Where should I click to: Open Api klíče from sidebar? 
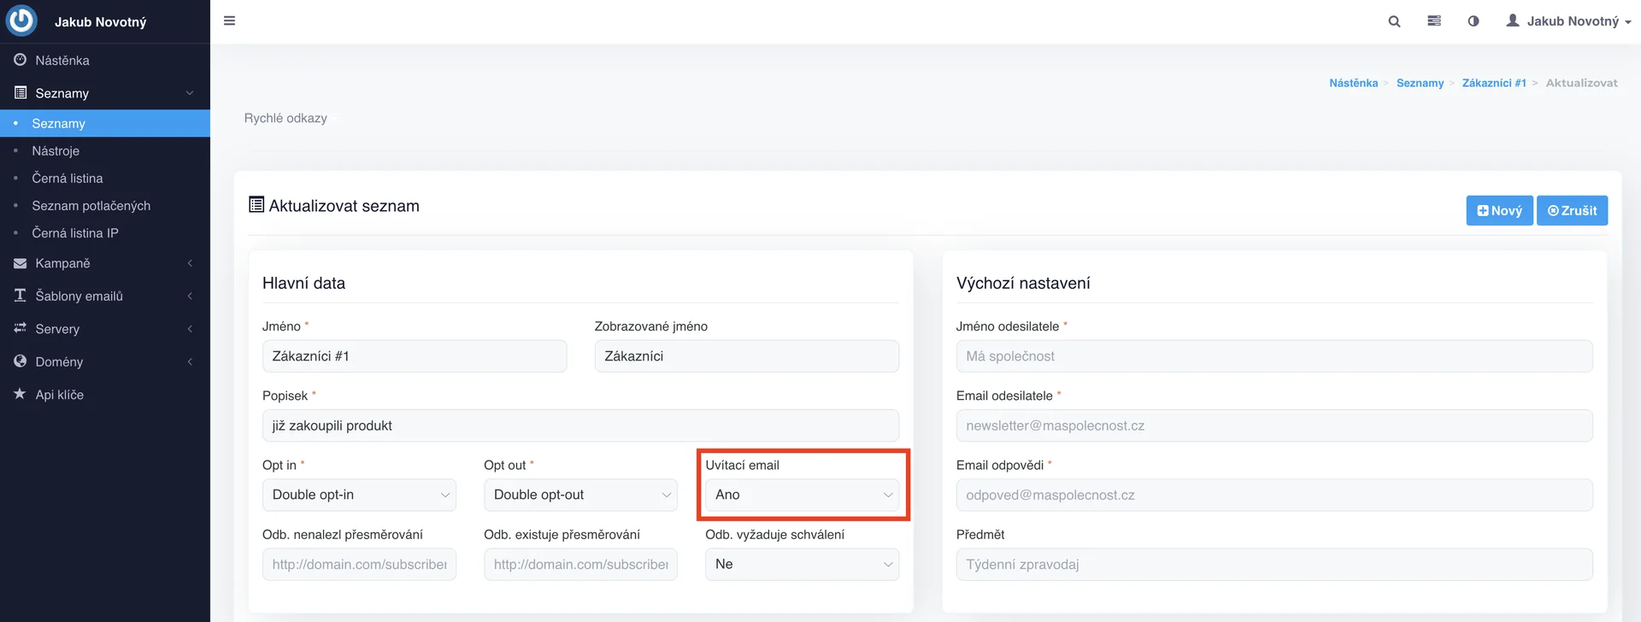pos(59,395)
